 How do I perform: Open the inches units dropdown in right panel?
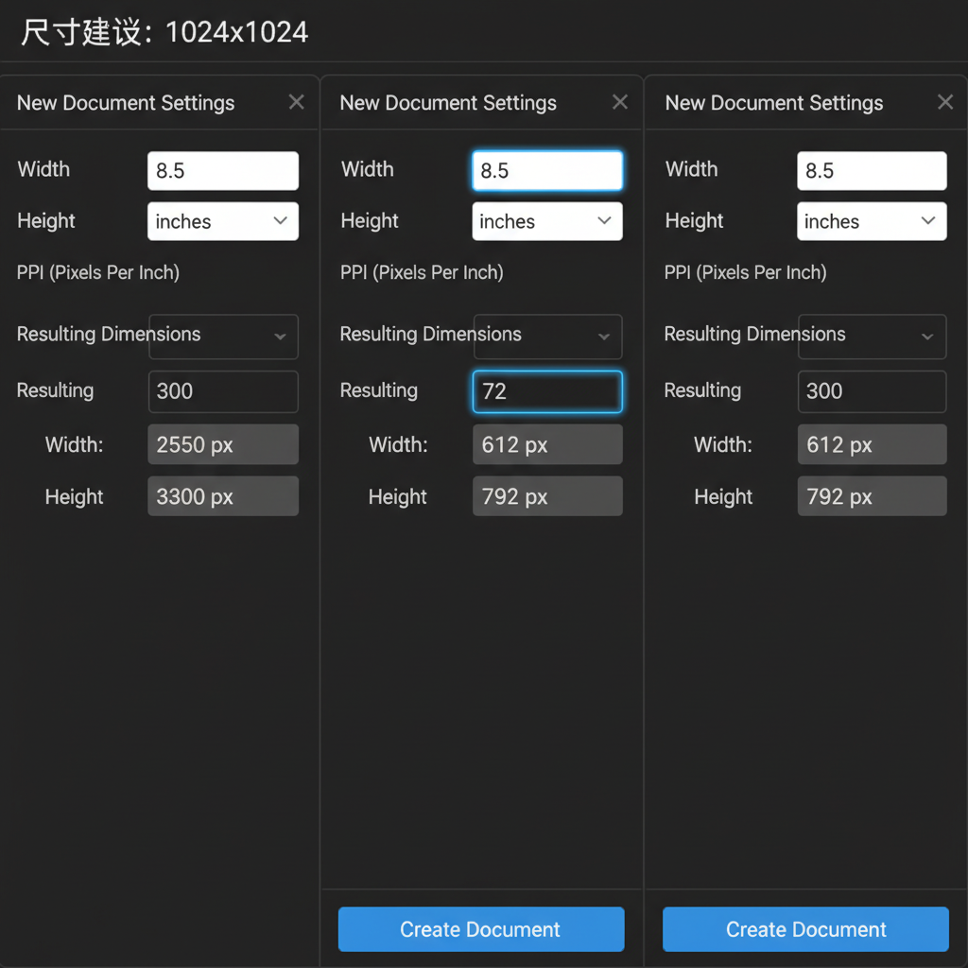coord(872,221)
